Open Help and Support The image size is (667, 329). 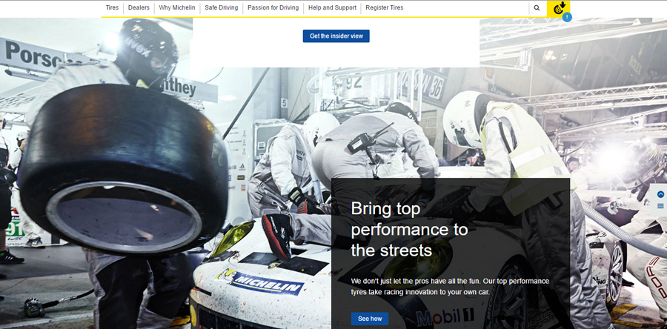[x=332, y=8]
